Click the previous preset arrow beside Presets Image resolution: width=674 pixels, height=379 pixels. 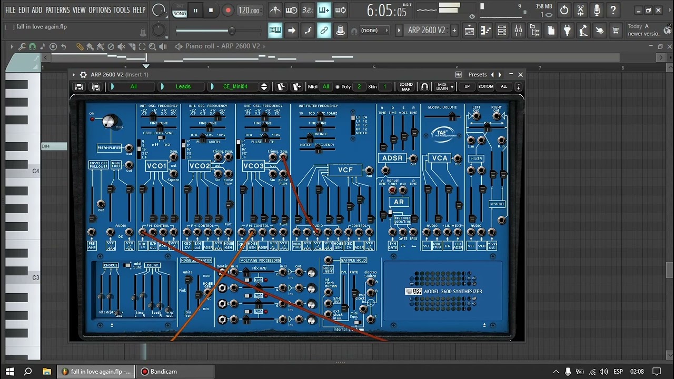[492, 75]
